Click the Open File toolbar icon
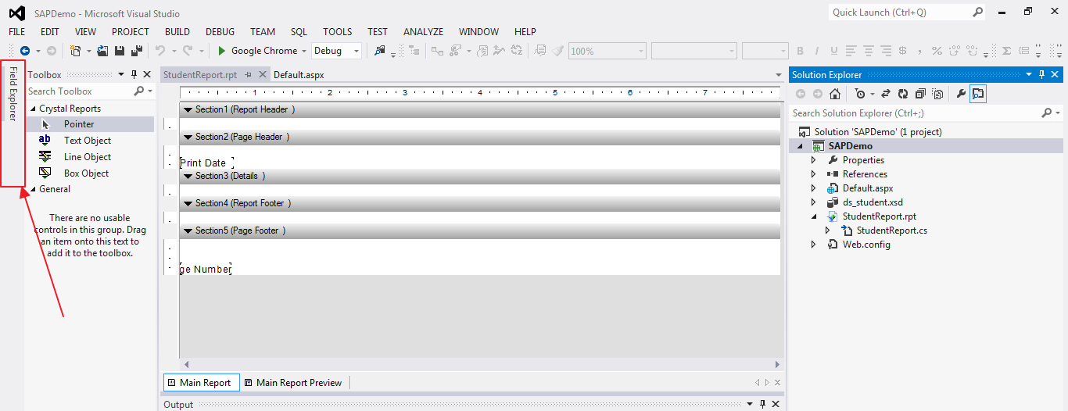This screenshot has width=1068, height=411. (102, 51)
